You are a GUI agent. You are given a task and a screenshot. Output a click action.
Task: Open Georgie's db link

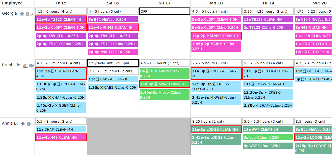22,14
